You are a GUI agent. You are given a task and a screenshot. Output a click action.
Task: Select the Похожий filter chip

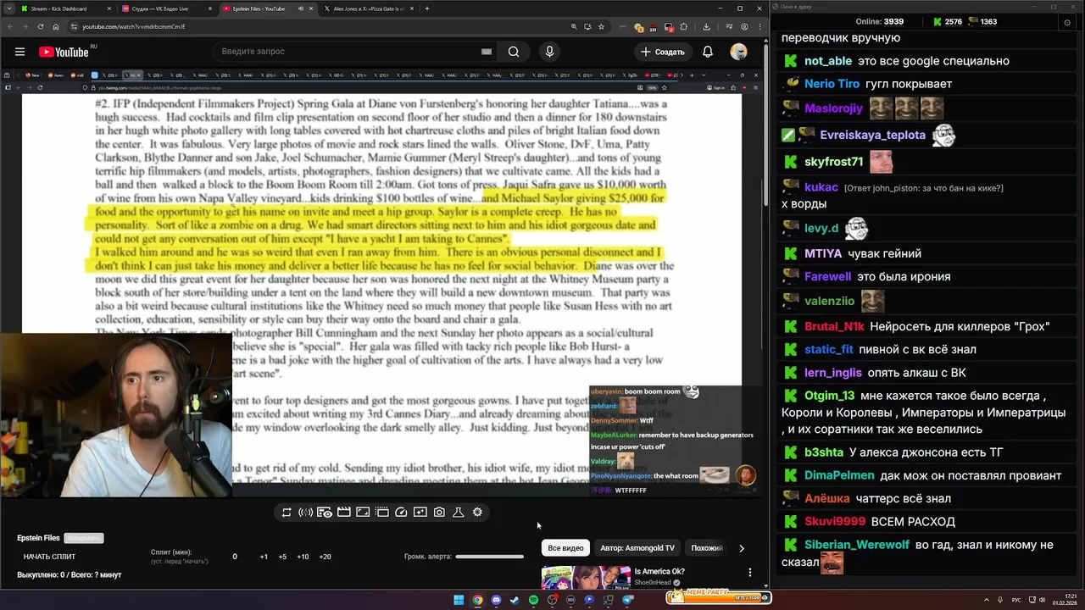(707, 548)
